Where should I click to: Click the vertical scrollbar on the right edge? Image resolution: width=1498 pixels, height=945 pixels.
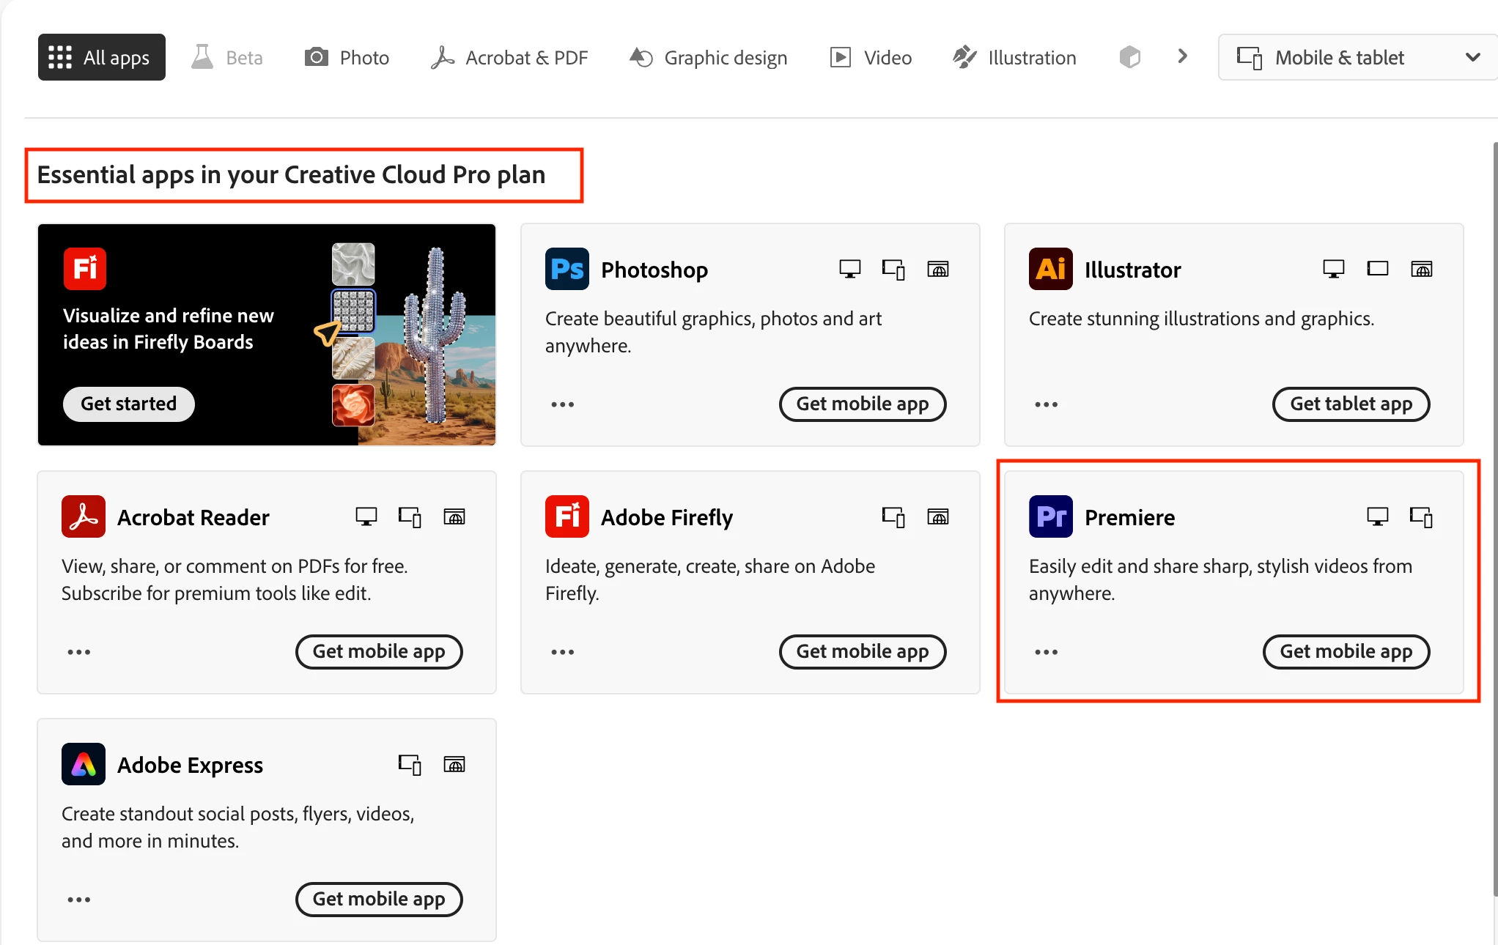[1494, 513]
